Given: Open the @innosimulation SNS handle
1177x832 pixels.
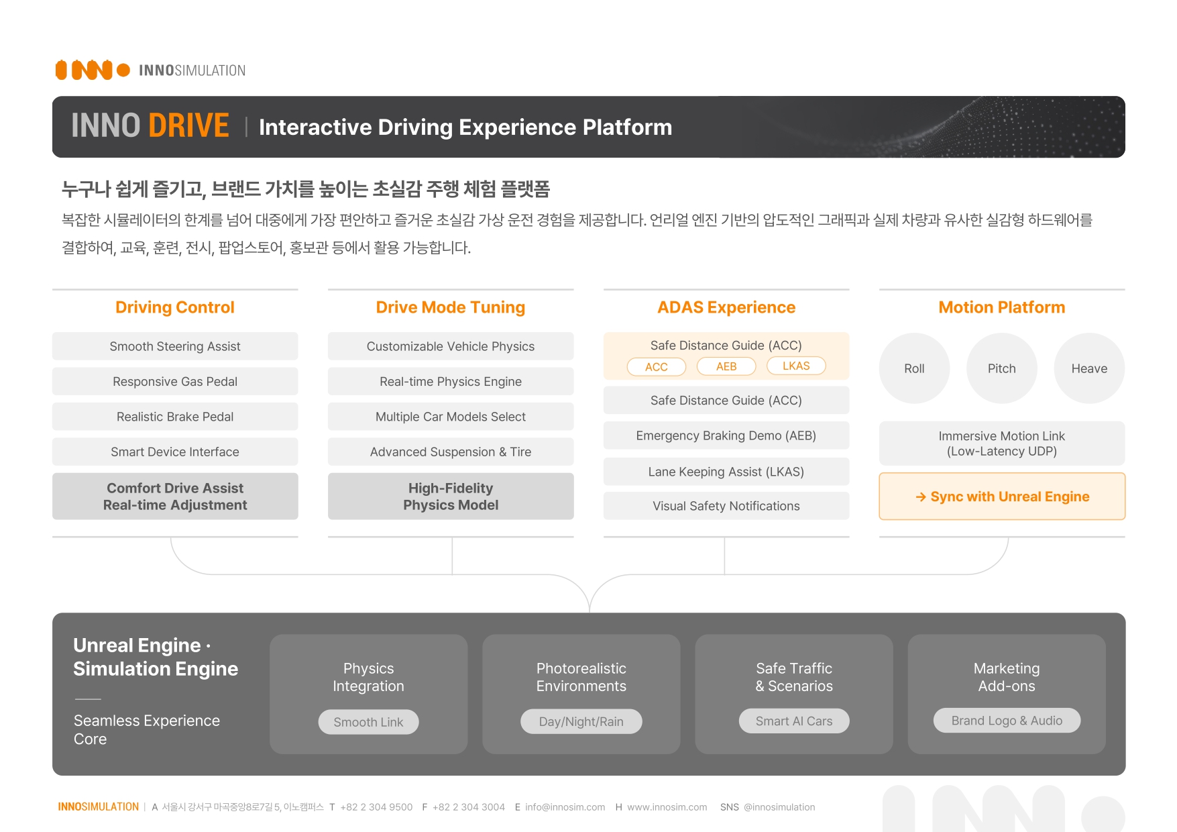Looking at the screenshot, I should coord(779,807).
